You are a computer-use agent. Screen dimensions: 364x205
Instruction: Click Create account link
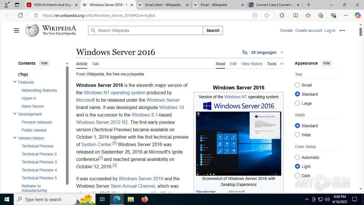(x=309, y=30)
